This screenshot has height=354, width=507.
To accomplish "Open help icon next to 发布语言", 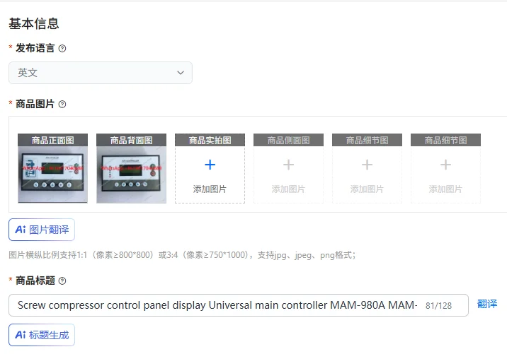I will (62, 49).
